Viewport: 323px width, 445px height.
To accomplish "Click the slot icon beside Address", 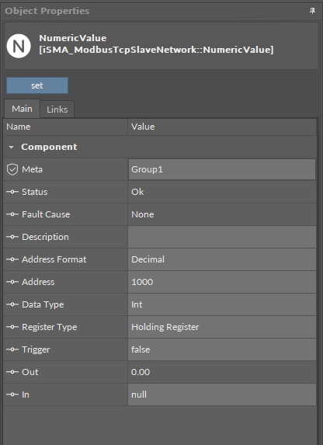I will [x=12, y=282].
